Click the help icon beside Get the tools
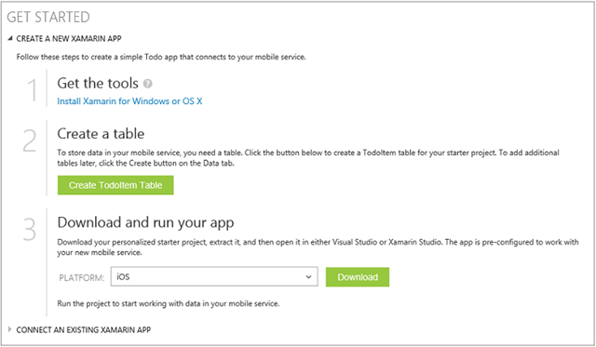The height and width of the screenshot is (347, 596). pos(147,84)
